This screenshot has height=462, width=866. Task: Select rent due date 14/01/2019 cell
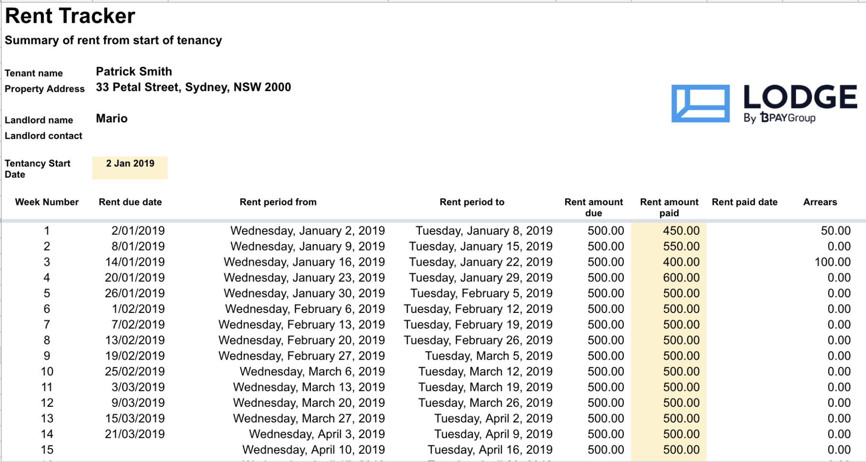coord(134,262)
